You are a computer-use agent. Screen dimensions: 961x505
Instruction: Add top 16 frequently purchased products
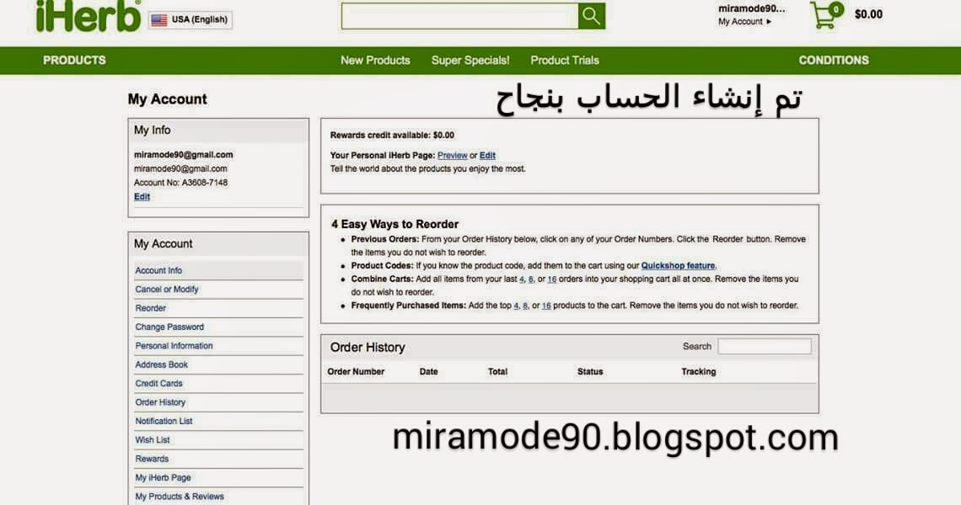tap(546, 306)
